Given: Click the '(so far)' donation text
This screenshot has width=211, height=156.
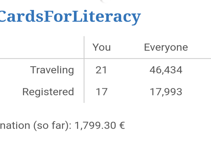Looking at the screenshot, I should (52, 126).
